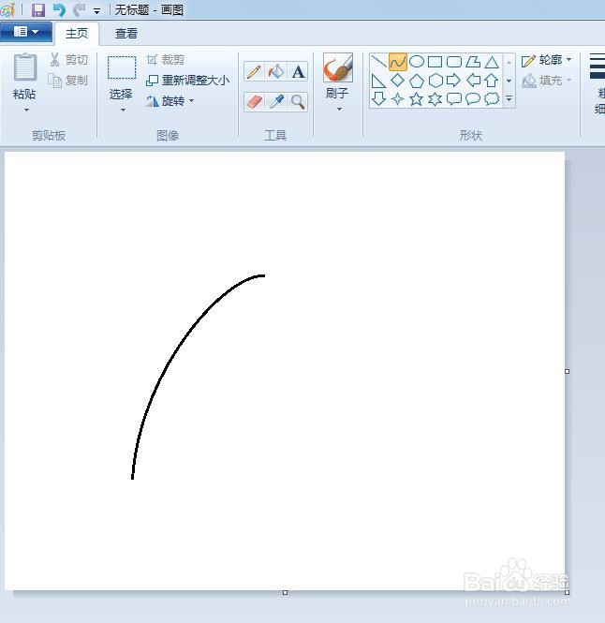Switch to the 主页 tab
The height and width of the screenshot is (623, 605).
click(x=77, y=34)
